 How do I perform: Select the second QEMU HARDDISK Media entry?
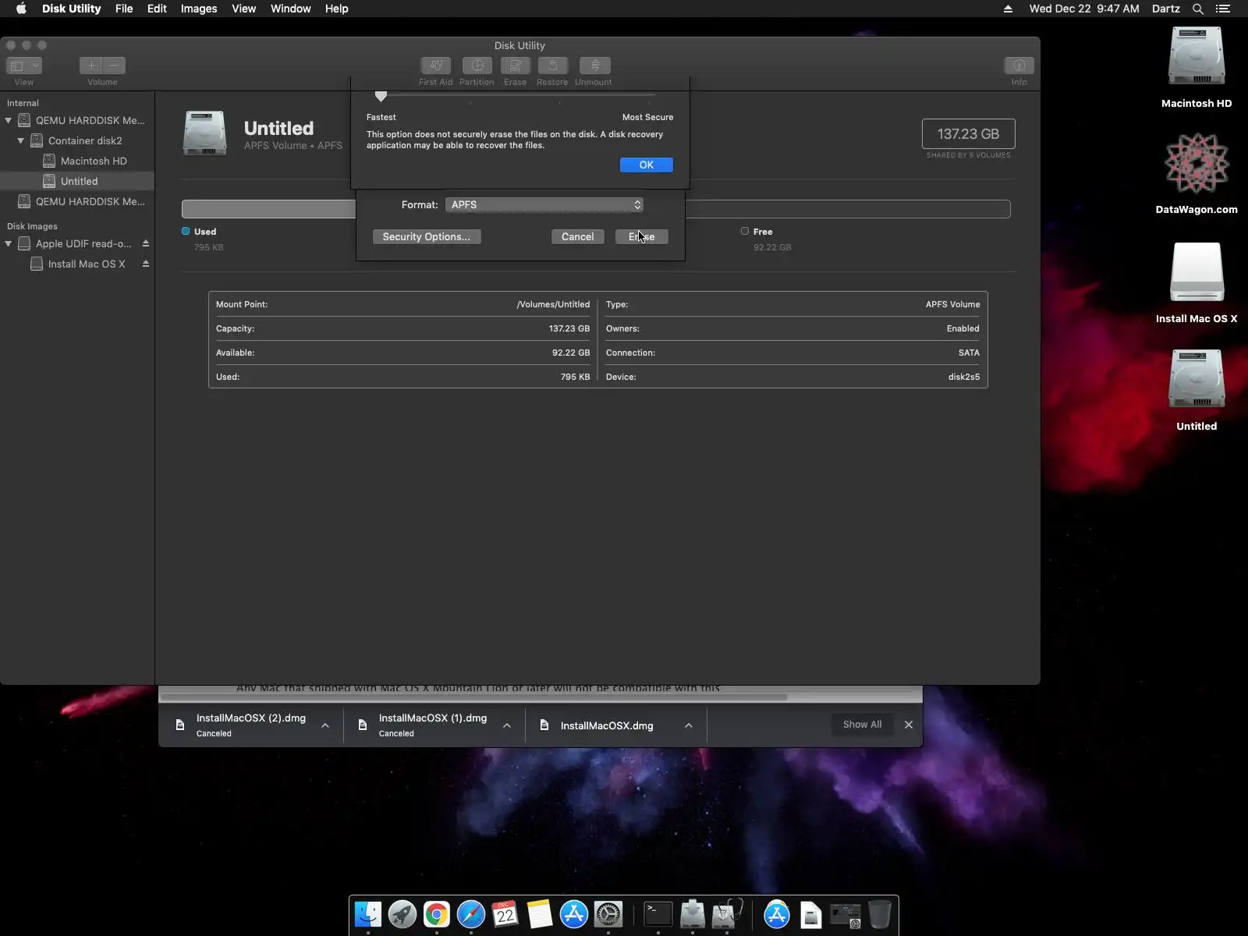coord(77,201)
